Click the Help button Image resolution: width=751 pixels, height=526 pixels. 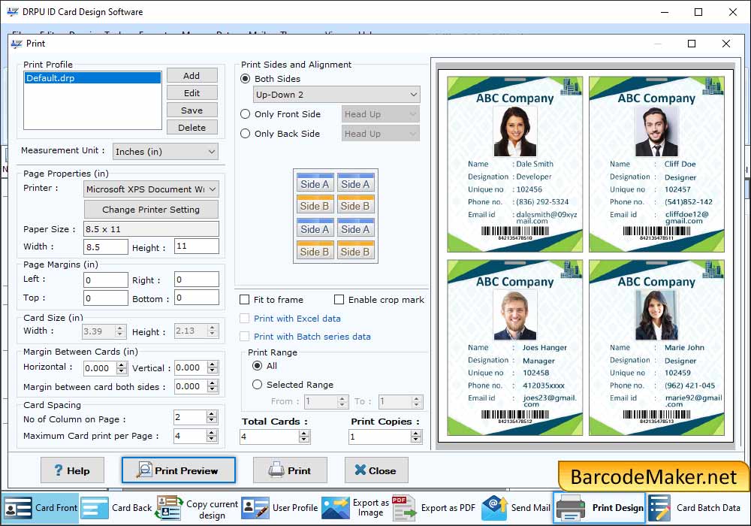click(x=72, y=470)
